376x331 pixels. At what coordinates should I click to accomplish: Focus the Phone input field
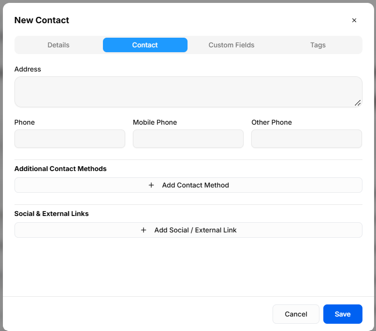[x=70, y=139]
